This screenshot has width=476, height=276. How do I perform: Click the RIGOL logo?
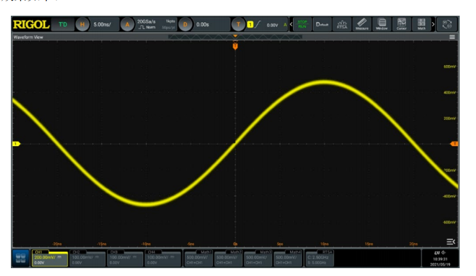(31, 25)
